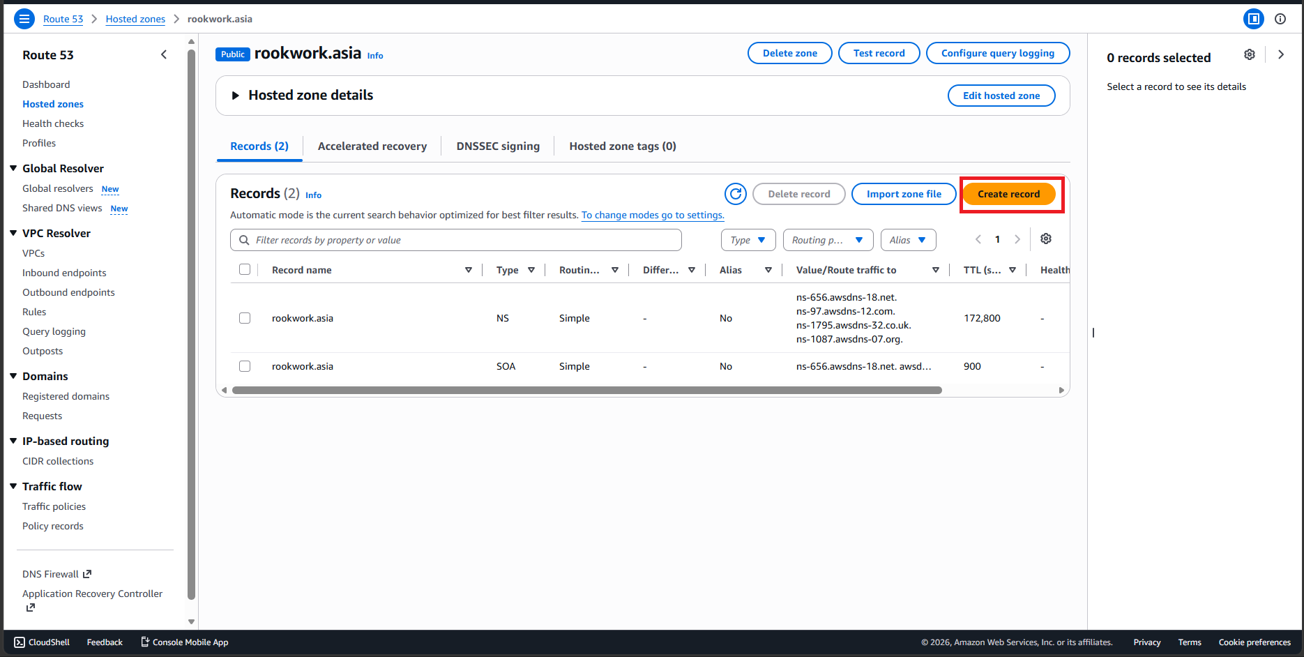Viewport: 1304px width, 657px height.
Task: Collapse VPC Resolver section
Action: click(13, 233)
